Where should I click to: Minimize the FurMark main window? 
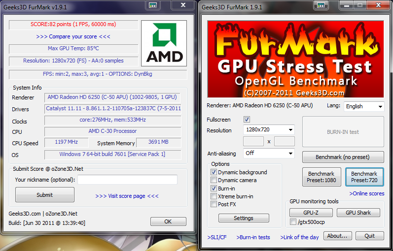pos(347,5)
